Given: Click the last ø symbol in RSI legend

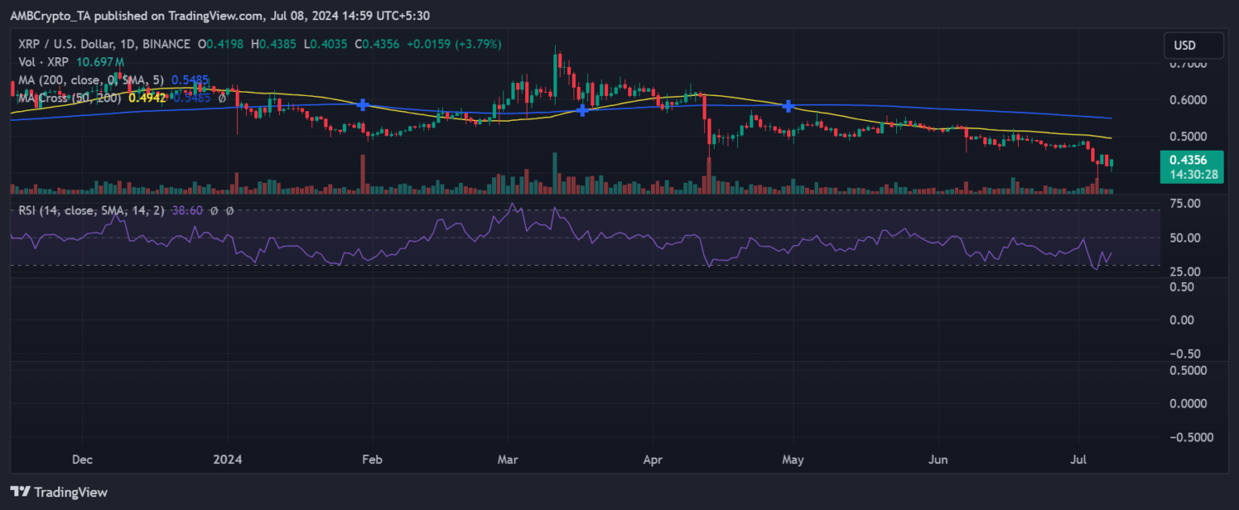Looking at the screenshot, I should pyautogui.click(x=230, y=210).
